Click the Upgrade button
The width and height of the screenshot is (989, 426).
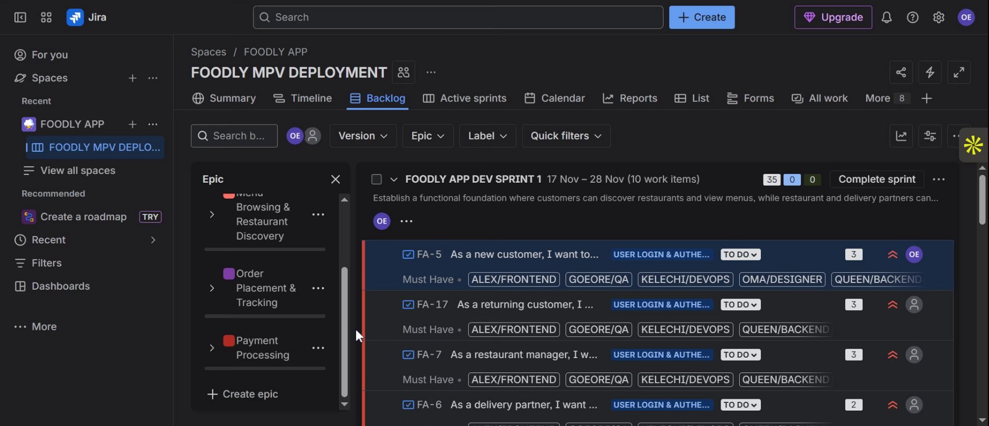pos(833,17)
